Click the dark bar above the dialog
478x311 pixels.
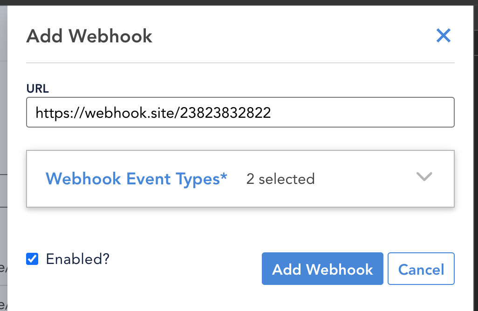click(x=239, y=2)
